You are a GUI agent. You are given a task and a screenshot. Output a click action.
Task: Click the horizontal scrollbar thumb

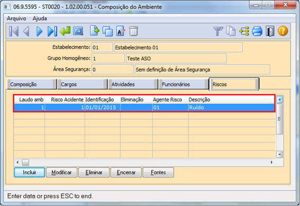25,163
